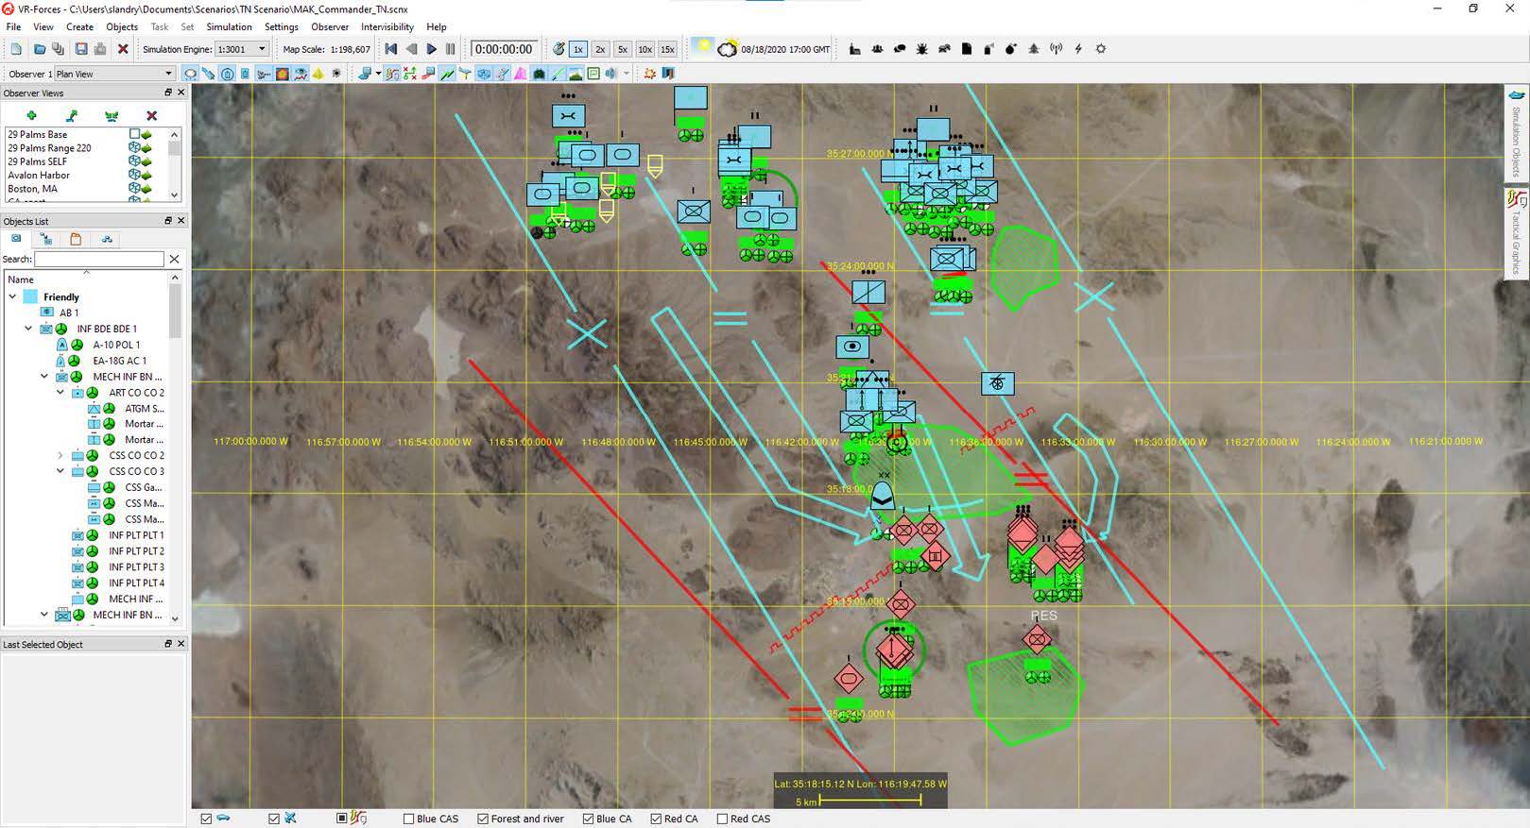
Task: Open the Simulation menu
Action: 229,26
